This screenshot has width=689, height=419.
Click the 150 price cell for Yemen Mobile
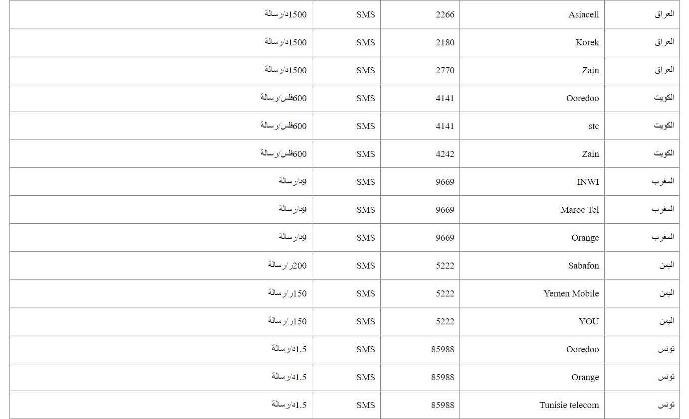pyautogui.click(x=287, y=293)
